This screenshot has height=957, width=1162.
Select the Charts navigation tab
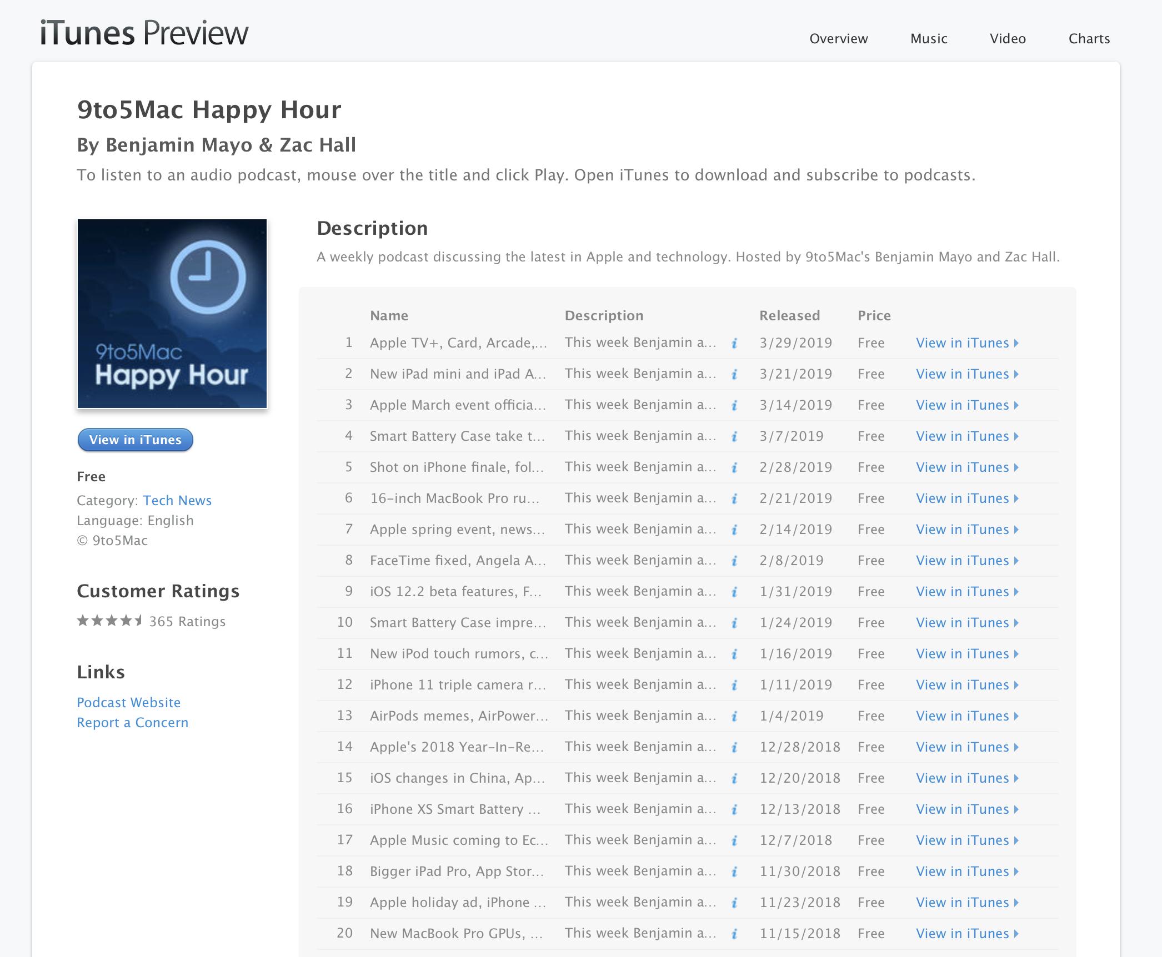(x=1089, y=39)
